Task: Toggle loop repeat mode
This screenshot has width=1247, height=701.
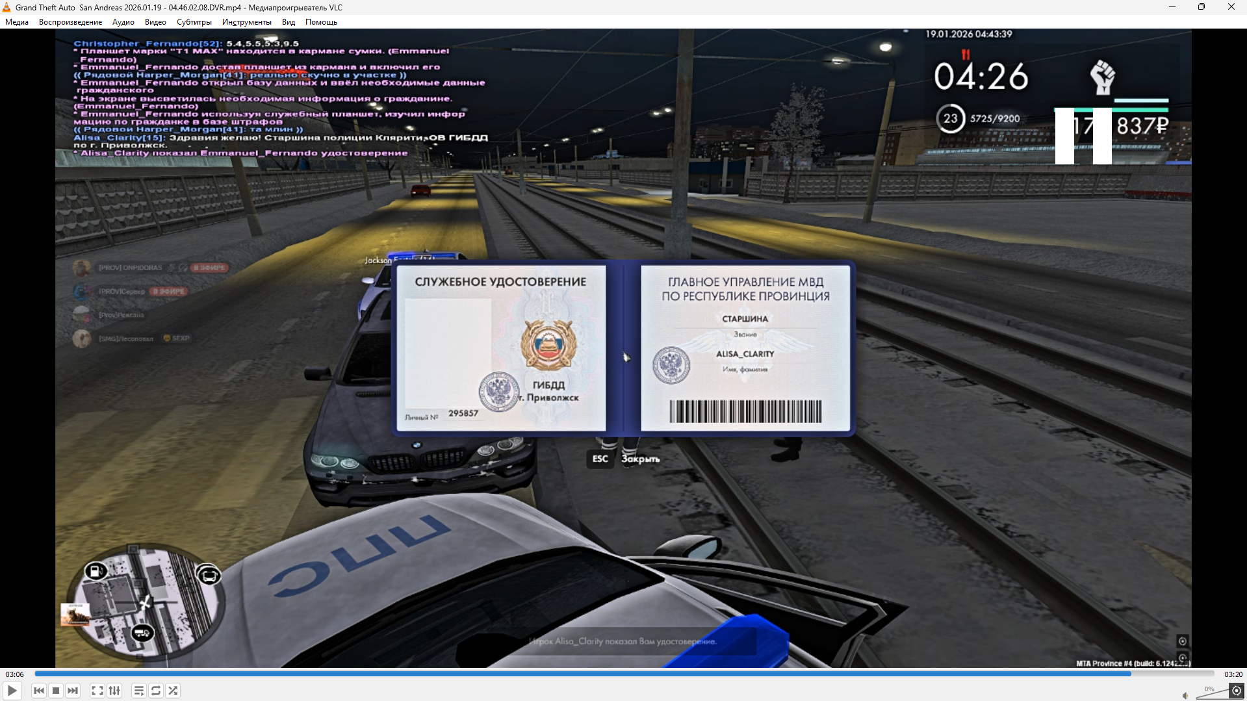Action: pos(156,691)
